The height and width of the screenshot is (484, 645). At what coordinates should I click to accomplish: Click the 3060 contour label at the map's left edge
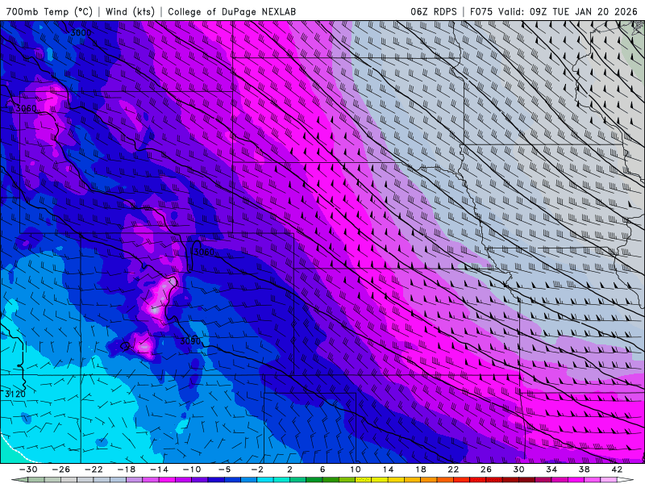tap(26, 109)
